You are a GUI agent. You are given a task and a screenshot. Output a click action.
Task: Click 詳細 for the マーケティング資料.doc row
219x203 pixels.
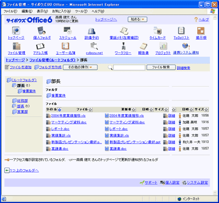click(171, 122)
